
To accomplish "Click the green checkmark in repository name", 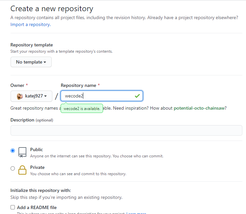I will (137, 96).
